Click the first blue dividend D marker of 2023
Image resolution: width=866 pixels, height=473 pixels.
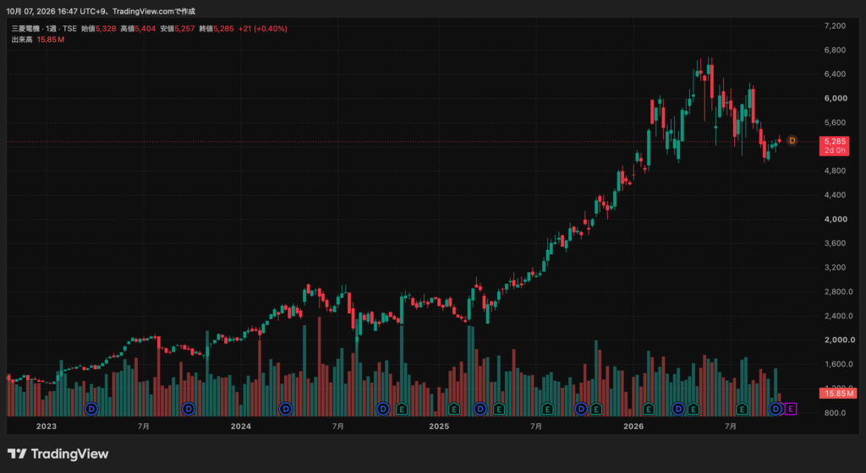pos(91,409)
